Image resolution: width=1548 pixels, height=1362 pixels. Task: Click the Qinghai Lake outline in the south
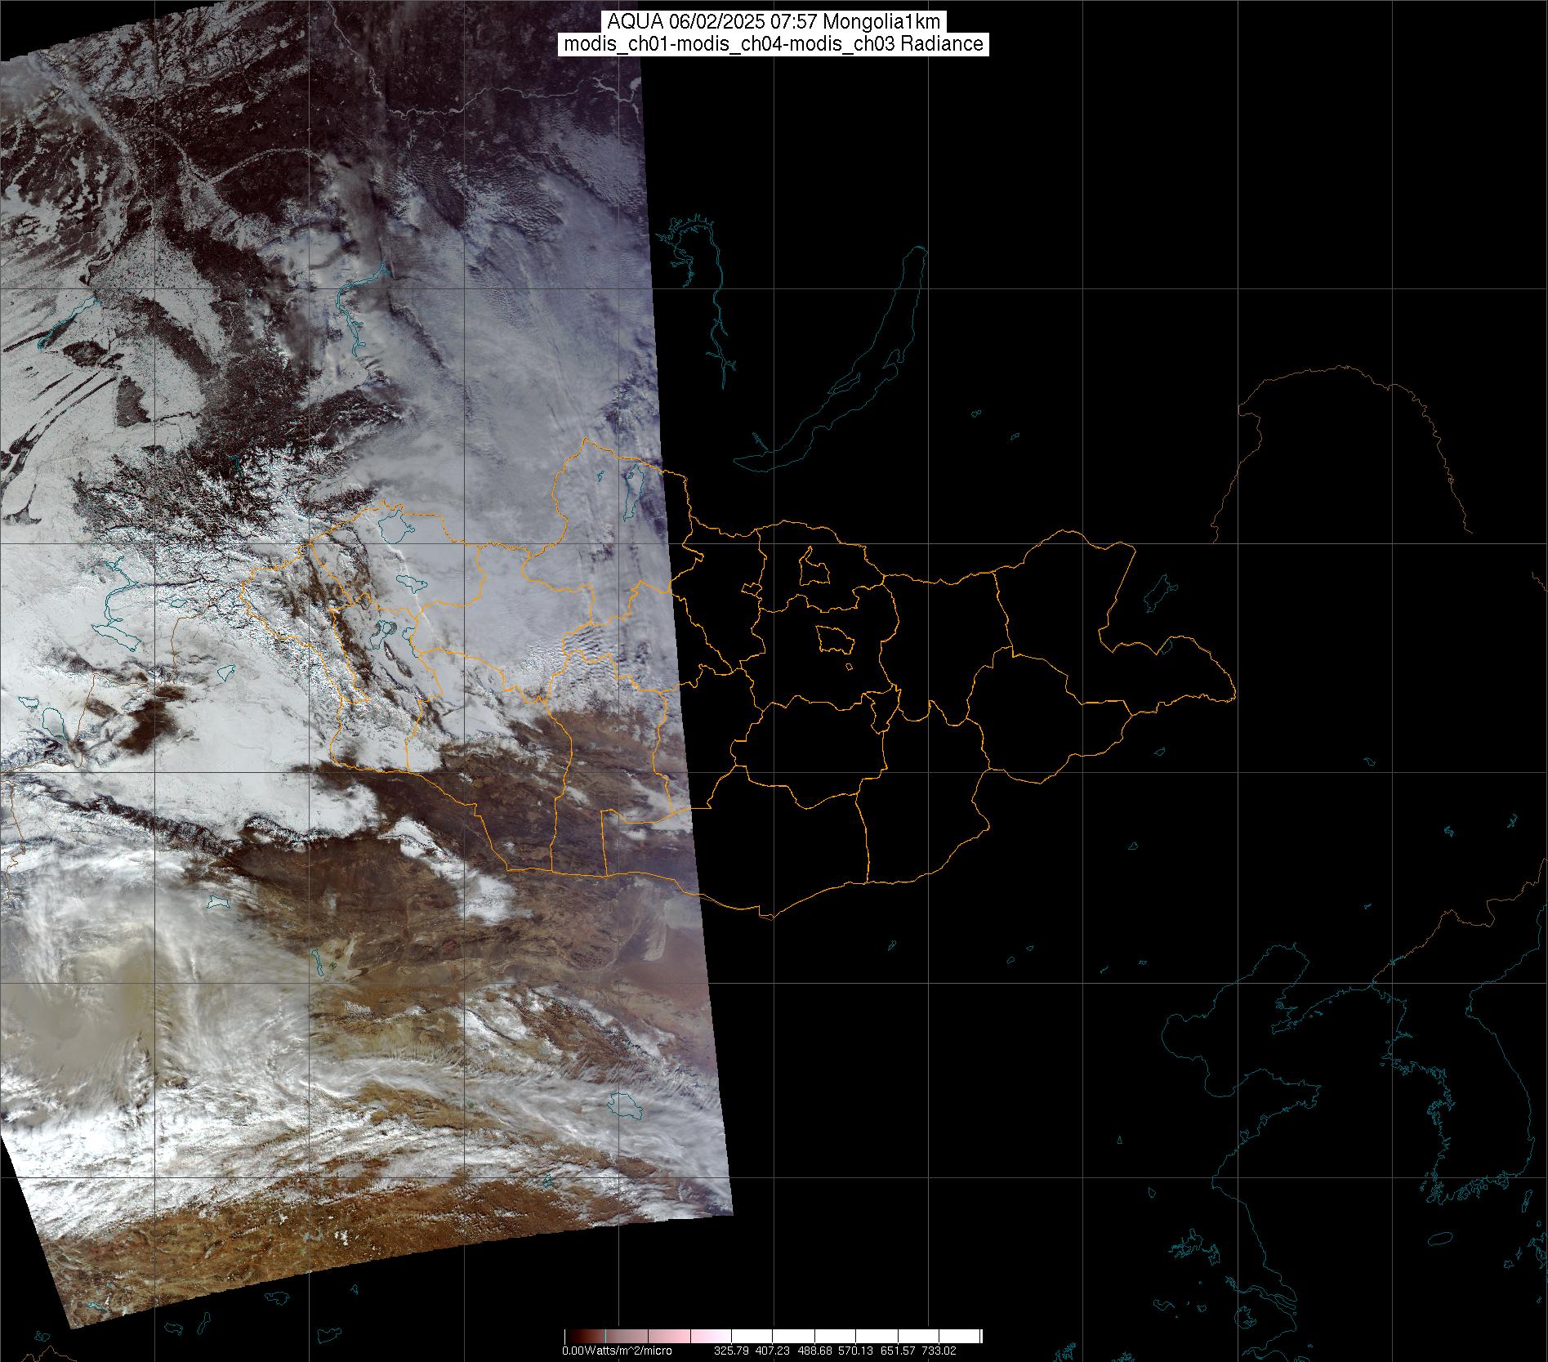[626, 1107]
